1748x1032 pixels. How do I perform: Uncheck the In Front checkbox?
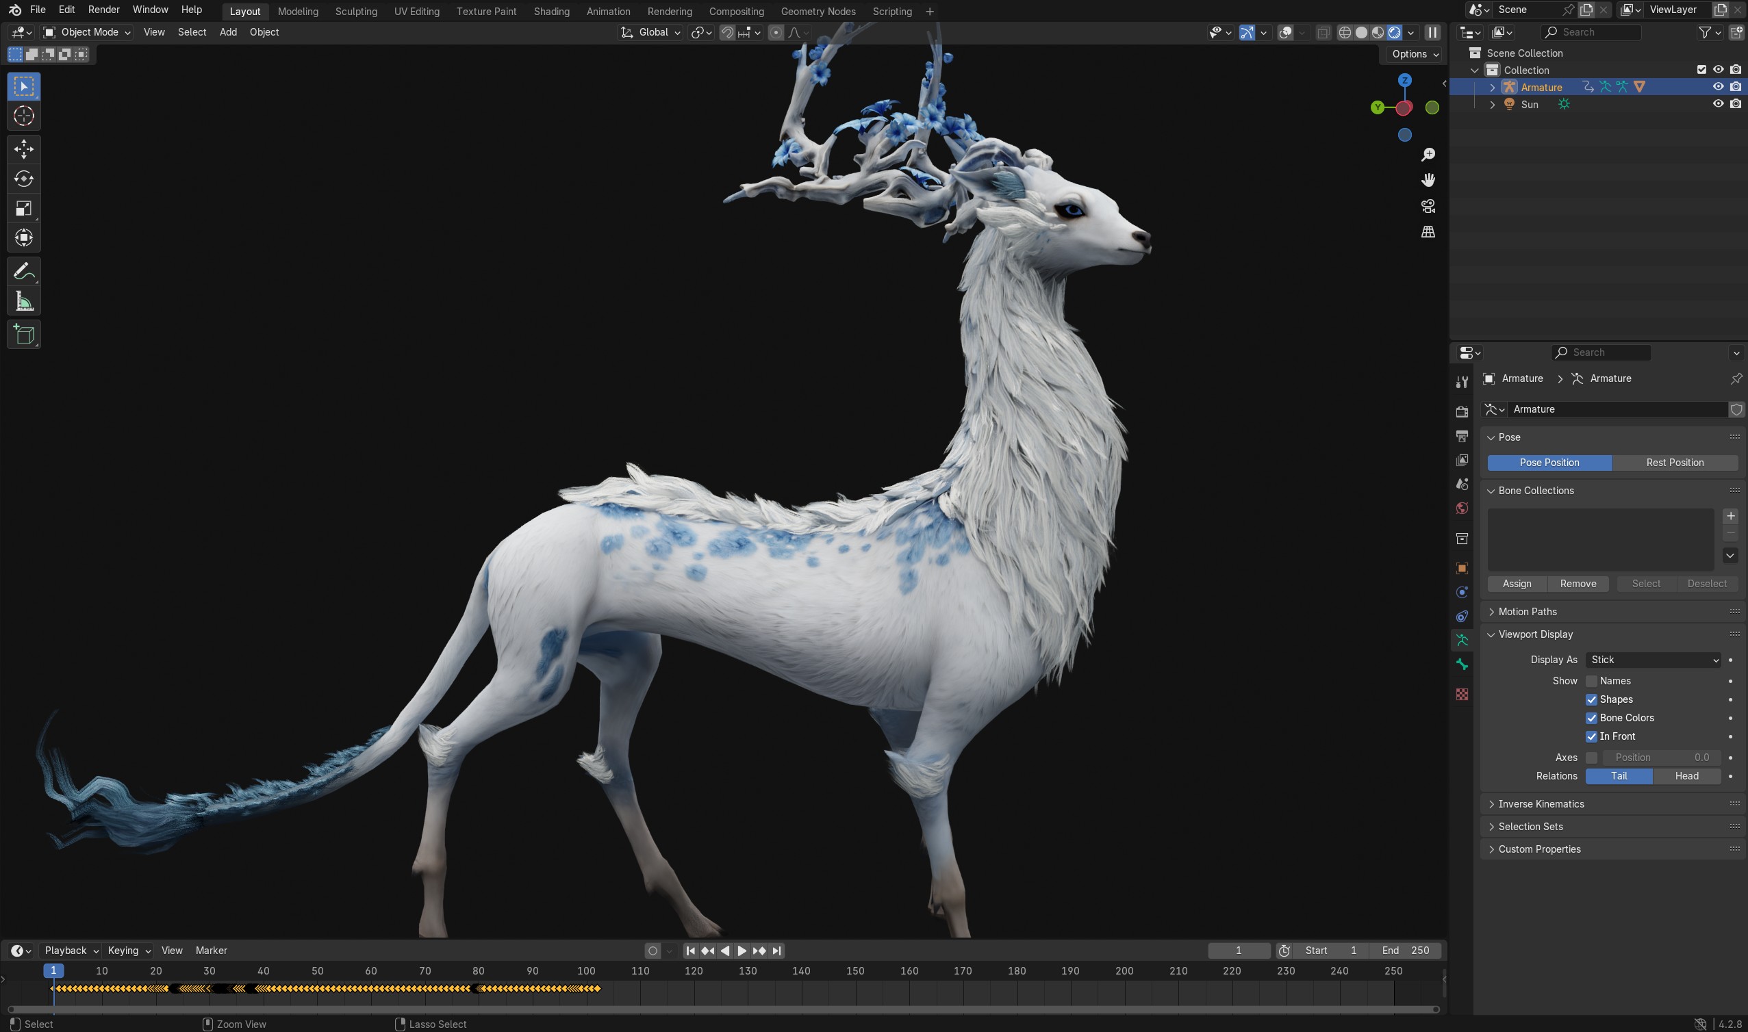tap(1591, 736)
